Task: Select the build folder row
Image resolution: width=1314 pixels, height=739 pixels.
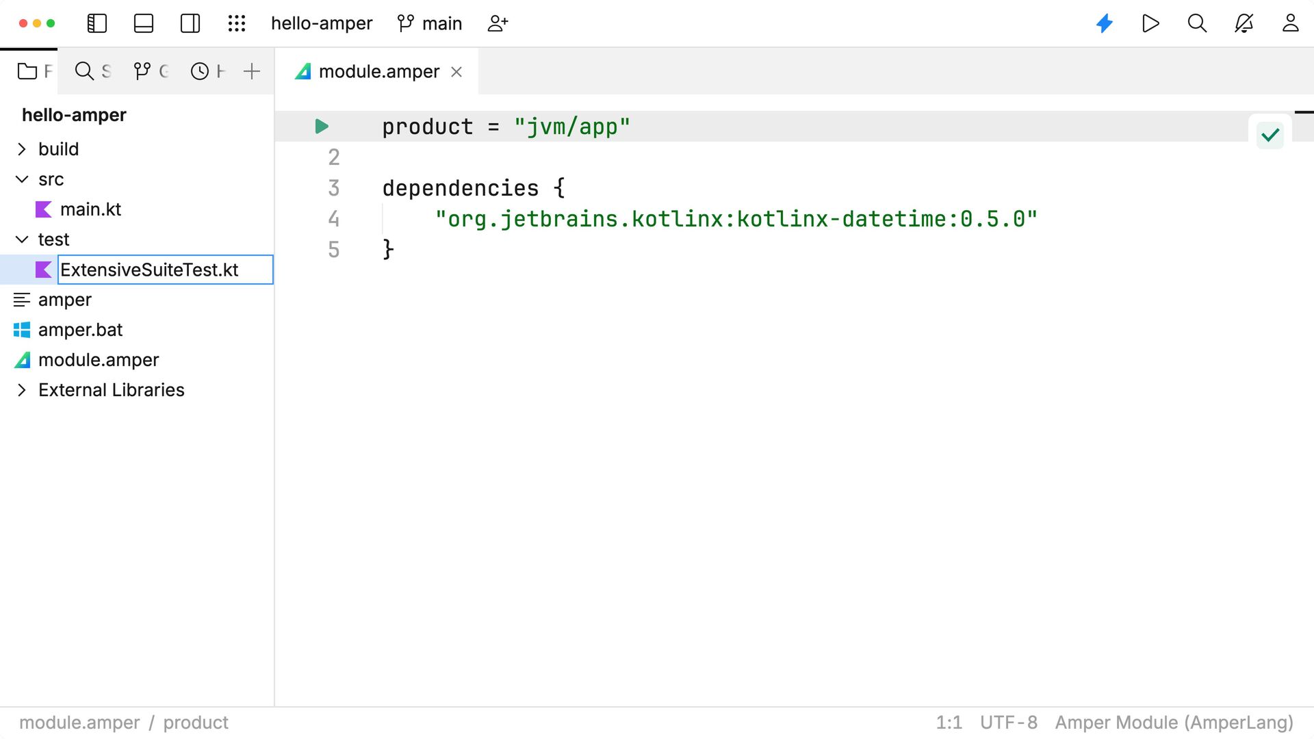Action: (137, 149)
